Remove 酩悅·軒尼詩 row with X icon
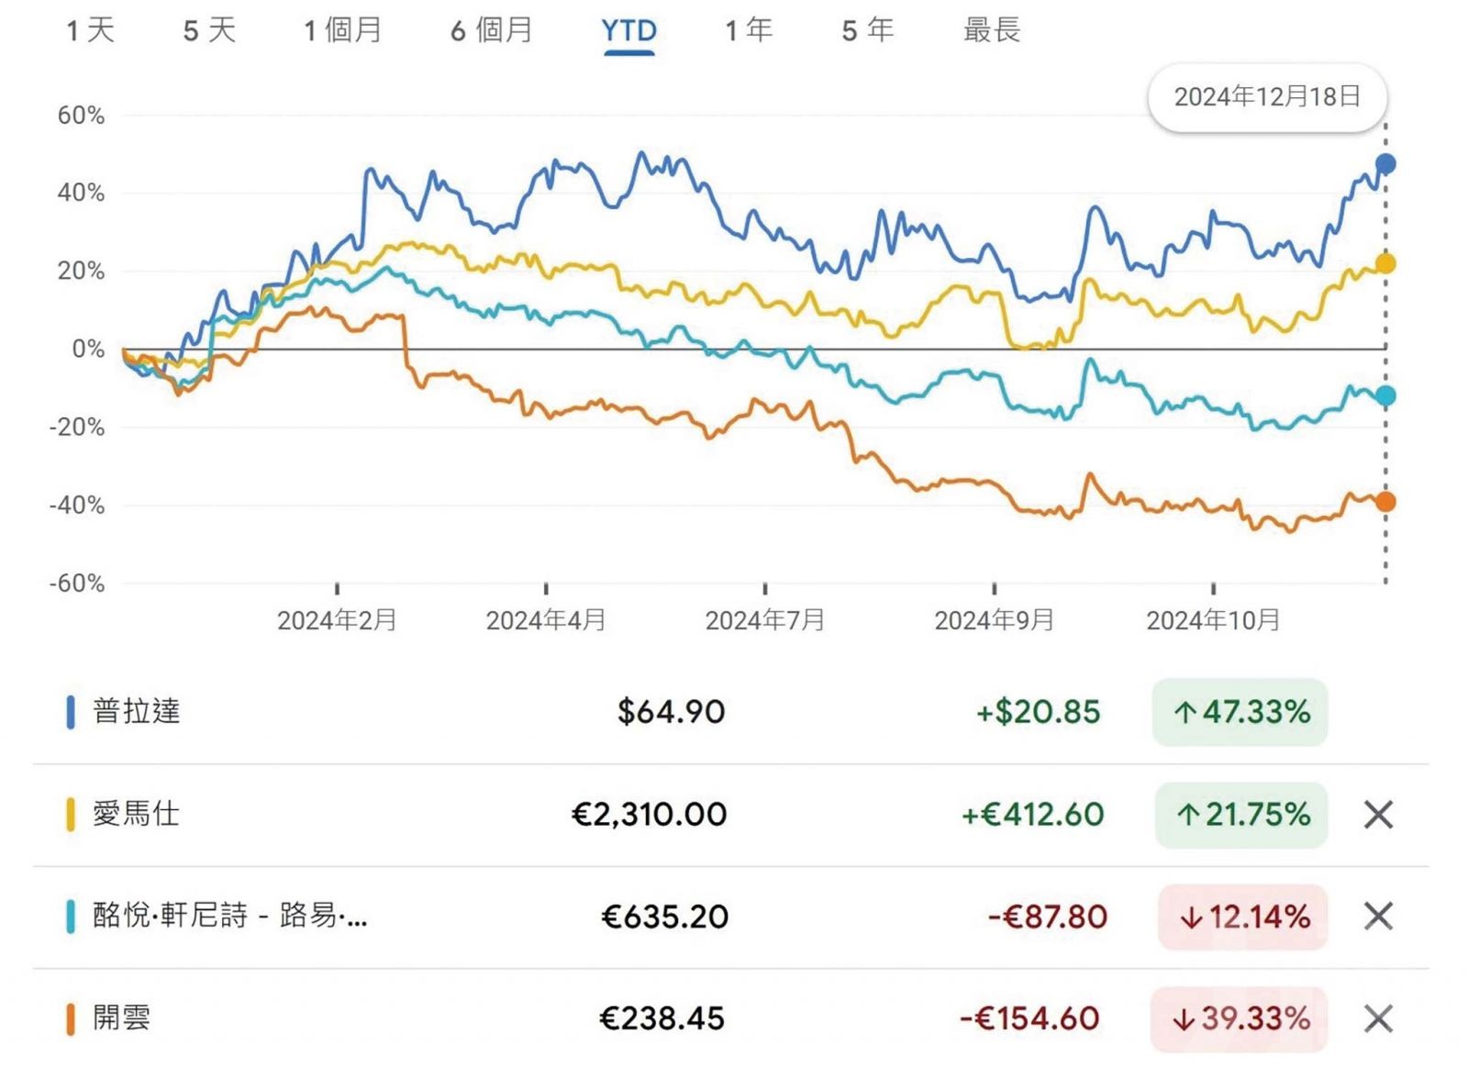 [1378, 916]
